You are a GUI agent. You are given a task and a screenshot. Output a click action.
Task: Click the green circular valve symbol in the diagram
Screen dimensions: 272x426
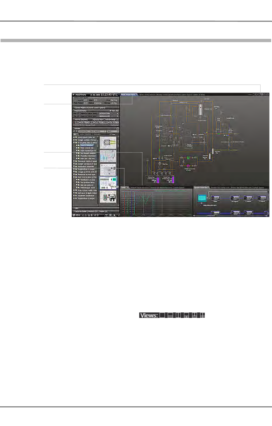pyautogui.click(x=188, y=158)
